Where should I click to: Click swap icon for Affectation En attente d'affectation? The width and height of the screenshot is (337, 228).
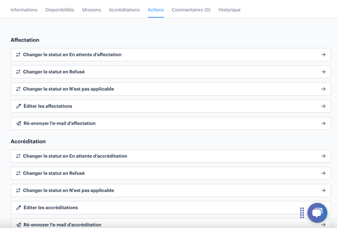tap(18, 55)
